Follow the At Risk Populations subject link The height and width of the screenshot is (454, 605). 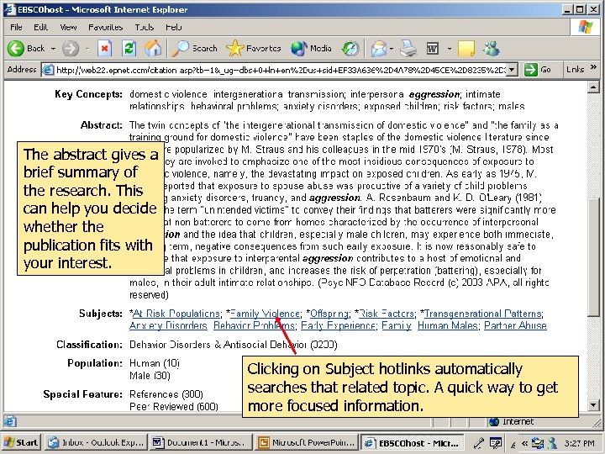tap(176, 314)
